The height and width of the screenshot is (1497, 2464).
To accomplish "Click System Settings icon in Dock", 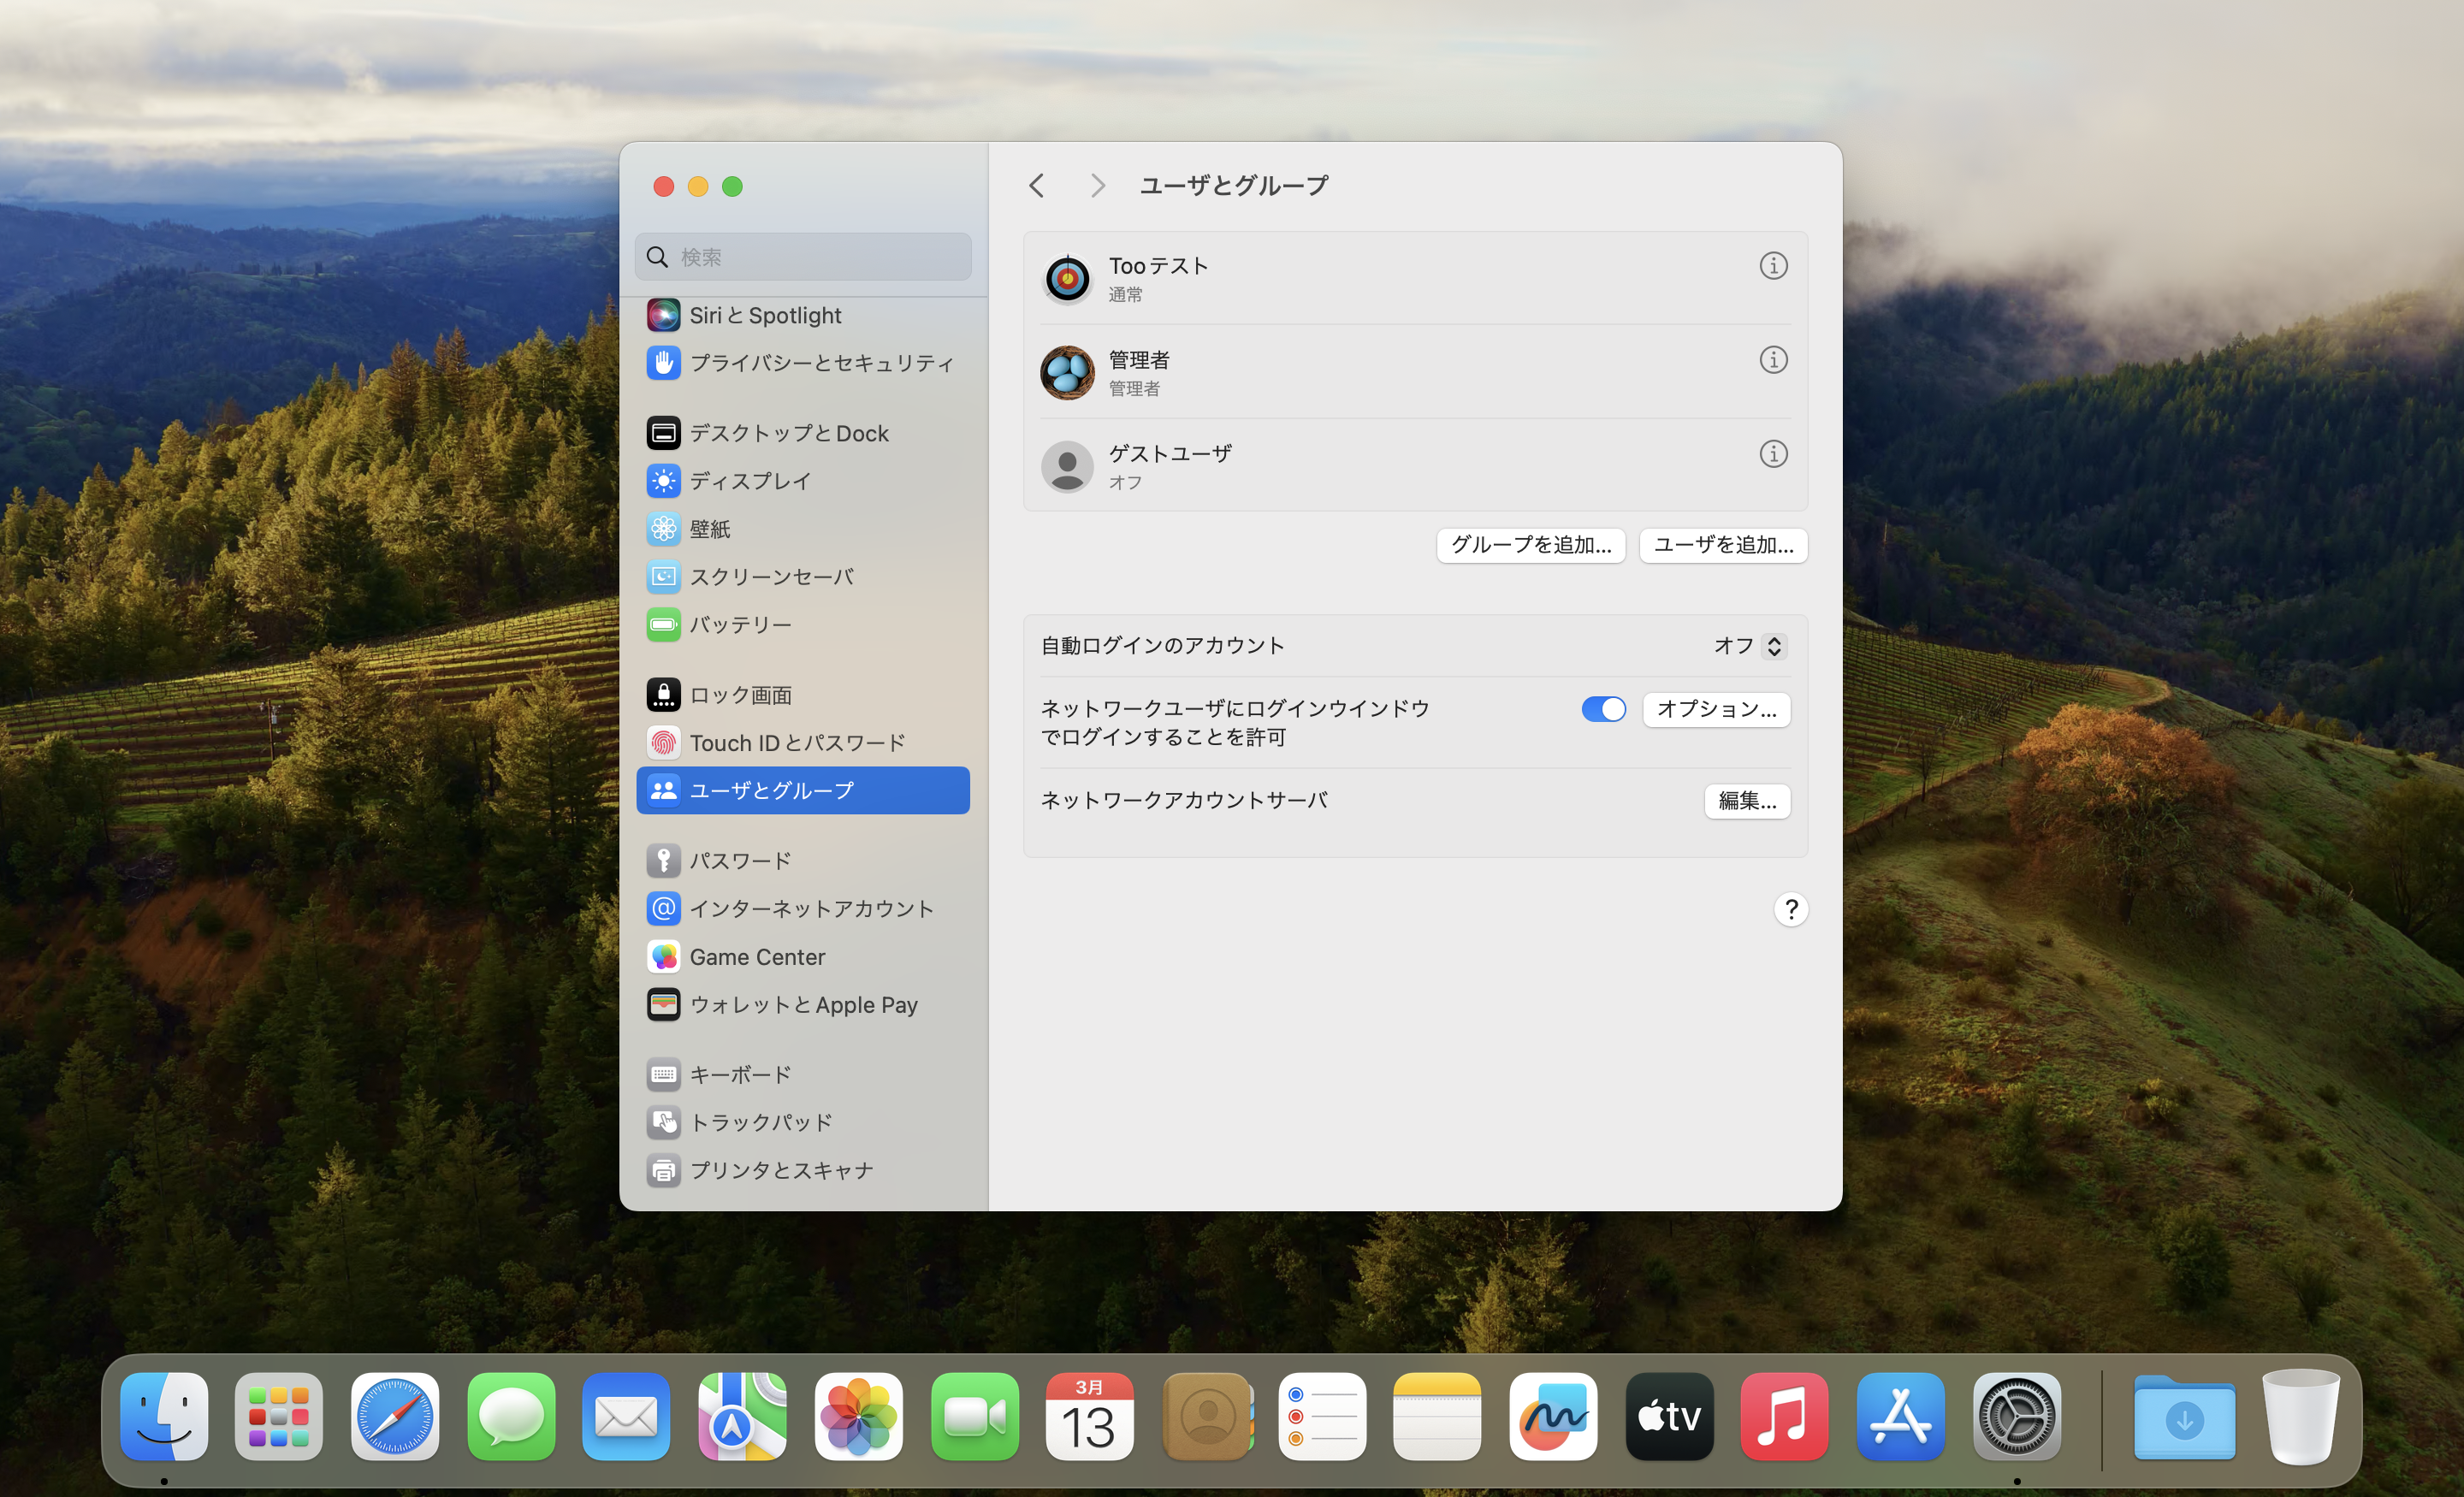I will pyautogui.click(x=2017, y=1417).
